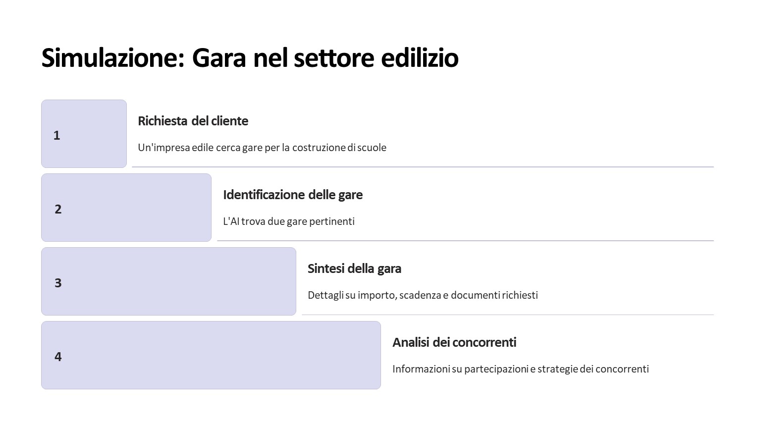Click text about importo, scadenza e documenti
Screen dimensions: 761x428
click(x=423, y=295)
